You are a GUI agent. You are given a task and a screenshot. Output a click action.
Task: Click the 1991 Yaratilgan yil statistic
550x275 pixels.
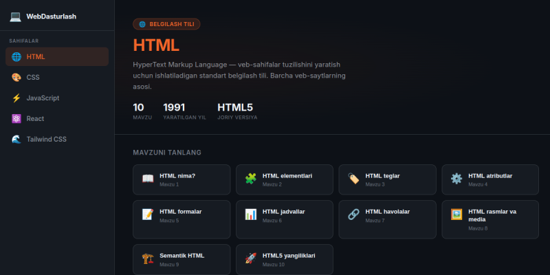point(184,111)
